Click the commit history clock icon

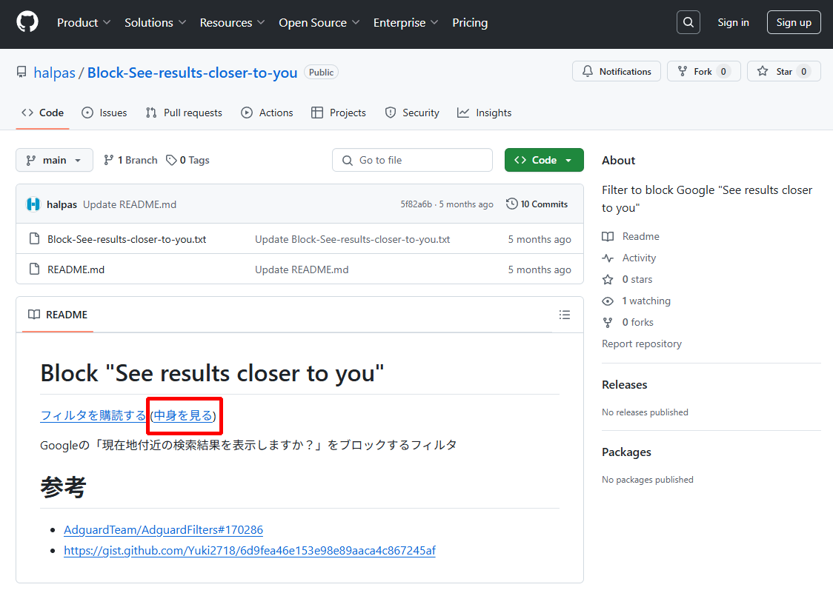(x=511, y=204)
